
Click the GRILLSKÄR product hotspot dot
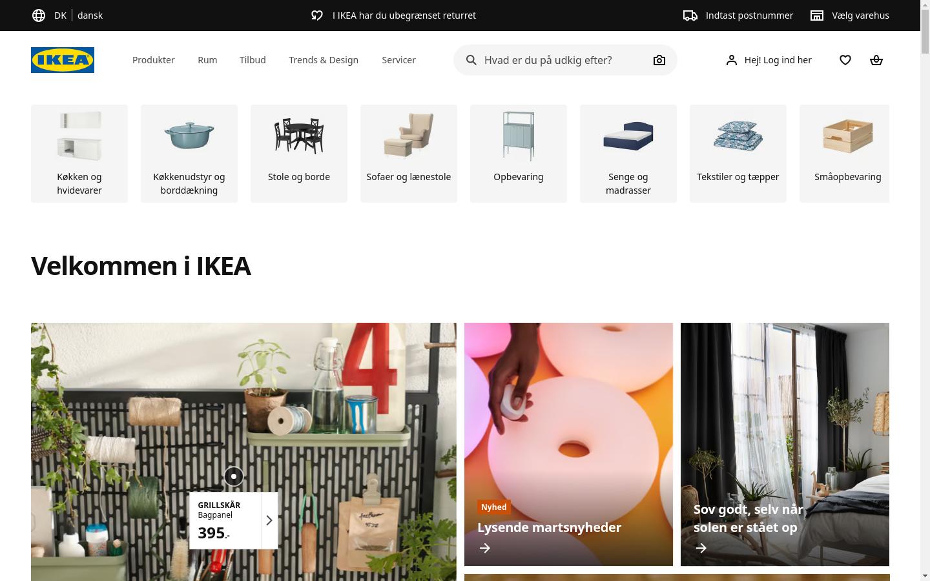233,476
